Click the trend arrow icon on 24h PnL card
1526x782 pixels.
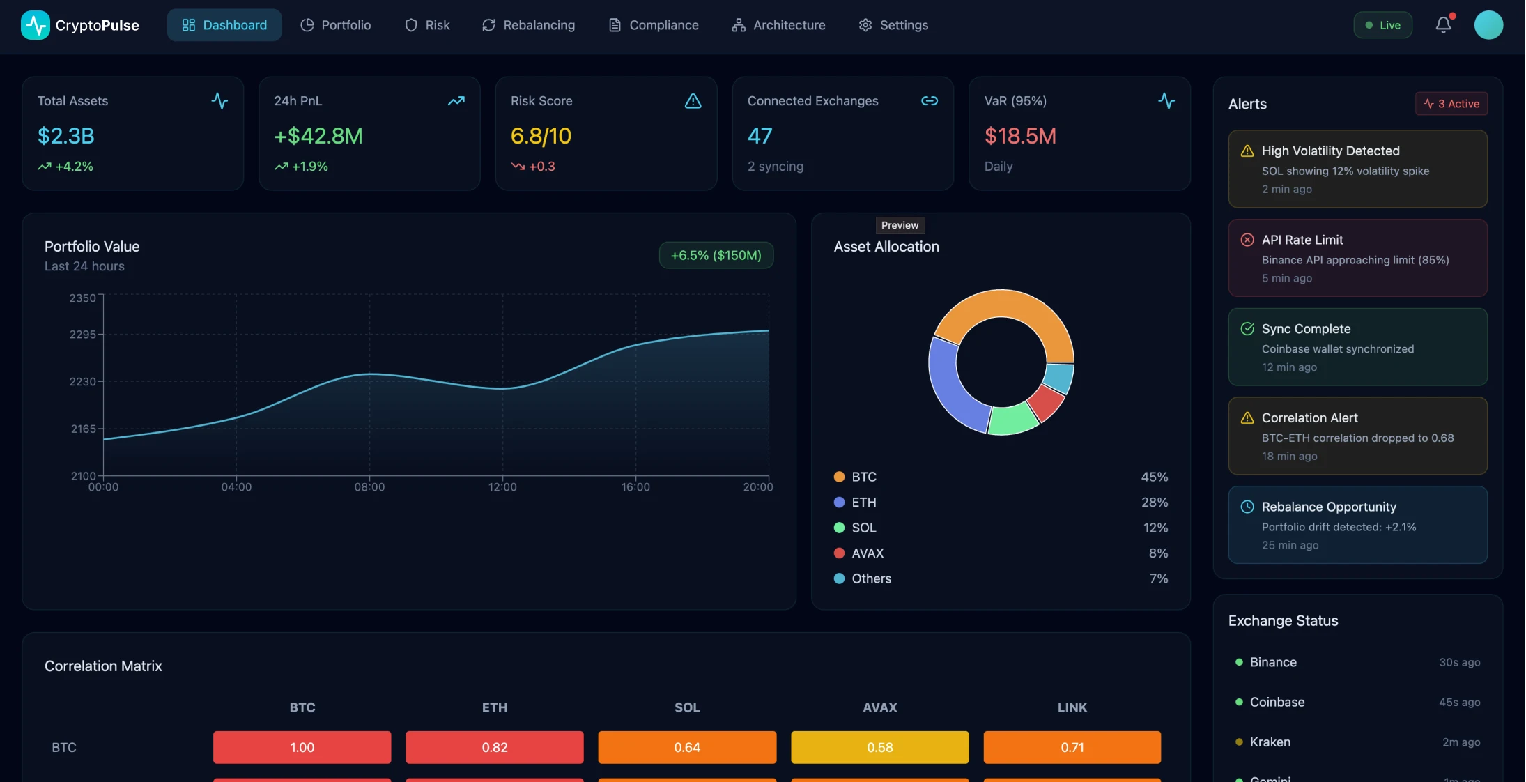click(x=456, y=100)
